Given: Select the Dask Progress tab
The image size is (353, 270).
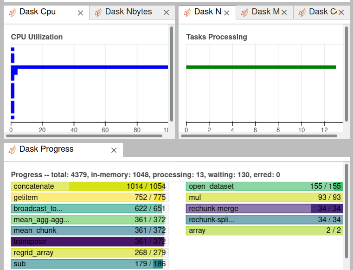Looking at the screenshot, I should [63, 149].
